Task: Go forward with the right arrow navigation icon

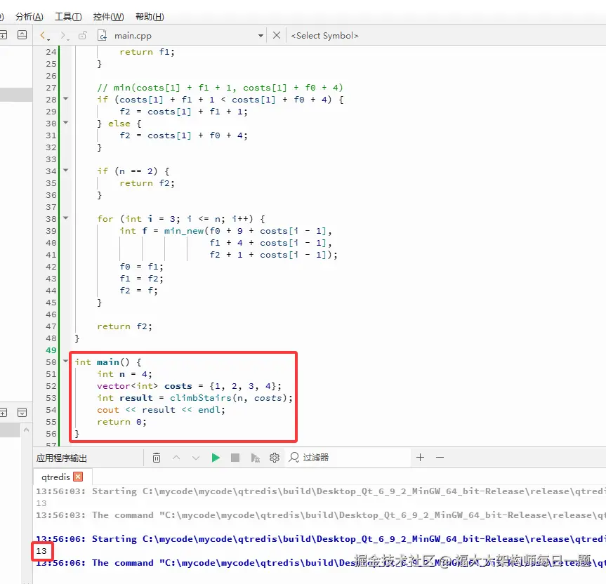Action: [64, 36]
